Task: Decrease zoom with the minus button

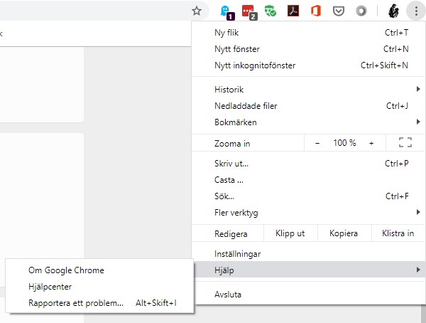Action: click(x=317, y=143)
